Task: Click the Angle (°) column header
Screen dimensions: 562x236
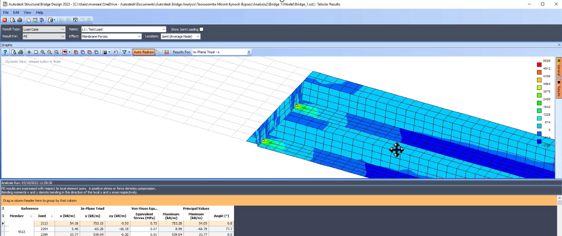Action: [222, 216]
